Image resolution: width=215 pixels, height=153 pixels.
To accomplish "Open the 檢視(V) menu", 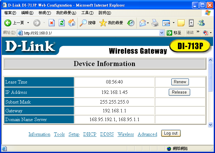I will (45, 13).
